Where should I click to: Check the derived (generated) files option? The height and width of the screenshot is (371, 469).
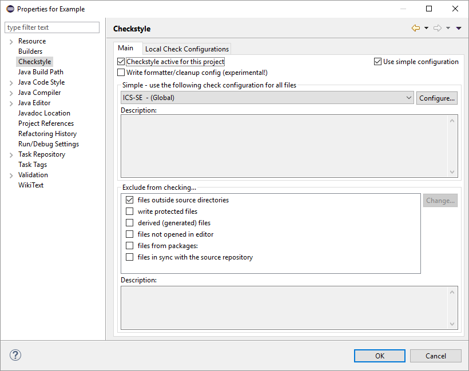tap(129, 223)
